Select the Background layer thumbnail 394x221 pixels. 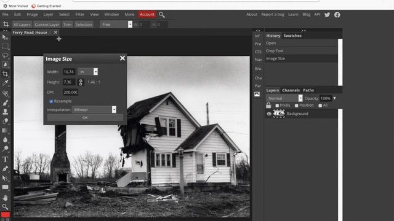[279, 114]
